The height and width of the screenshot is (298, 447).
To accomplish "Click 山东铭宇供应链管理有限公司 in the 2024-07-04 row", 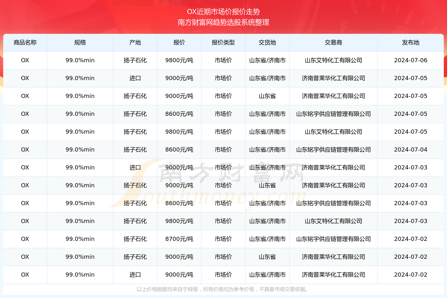I will (333, 150).
